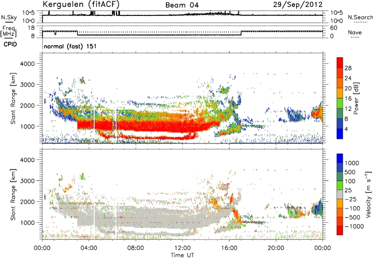Click the red top of power colorbar

pyautogui.click(x=340, y=62)
